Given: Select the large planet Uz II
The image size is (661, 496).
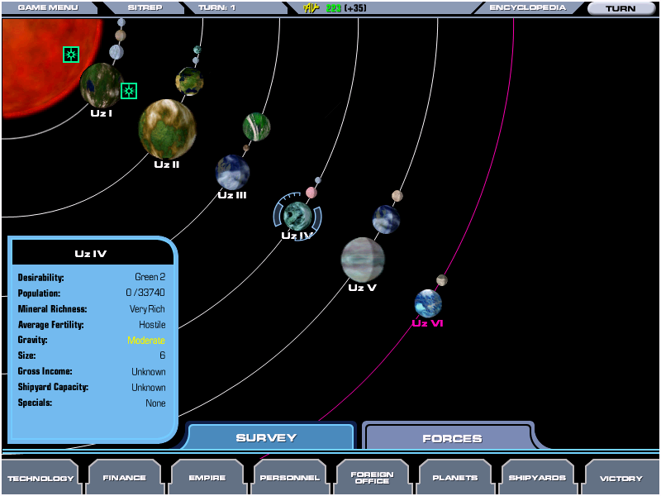Looking at the screenshot, I should click(x=167, y=129).
